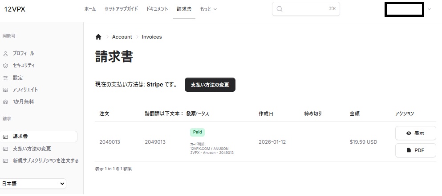Screen dimensions: 442x196
Task: Click the 12VPX logo
Action: tap(15, 9)
